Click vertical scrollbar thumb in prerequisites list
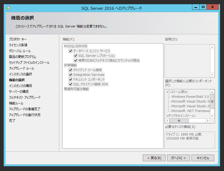 [212, 101]
